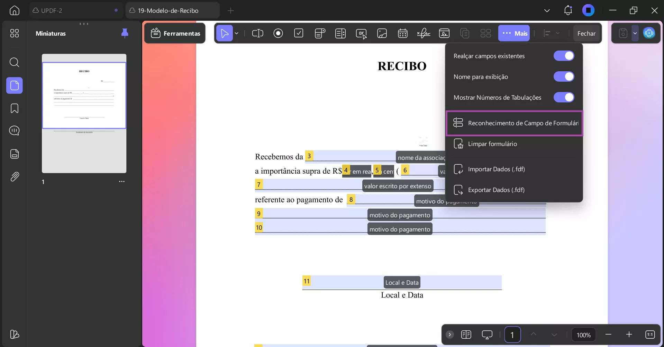The height and width of the screenshot is (347, 664).
Task: Turn off Nome para exibição switch
Action: click(x=564, y=76)
